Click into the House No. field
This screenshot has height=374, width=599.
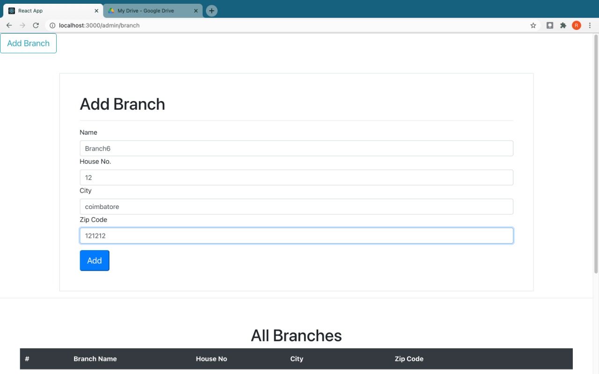(296, 178)
